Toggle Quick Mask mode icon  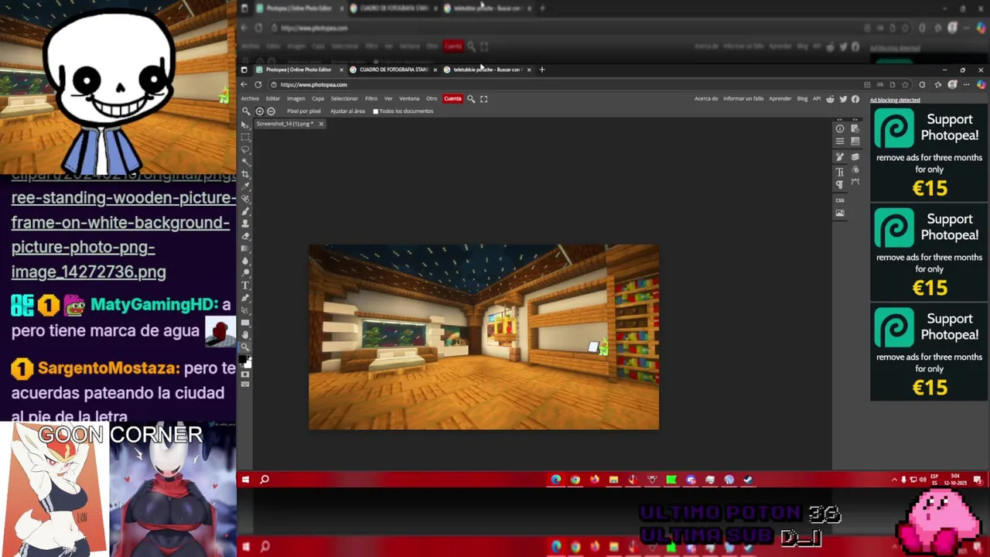point(245,374)
